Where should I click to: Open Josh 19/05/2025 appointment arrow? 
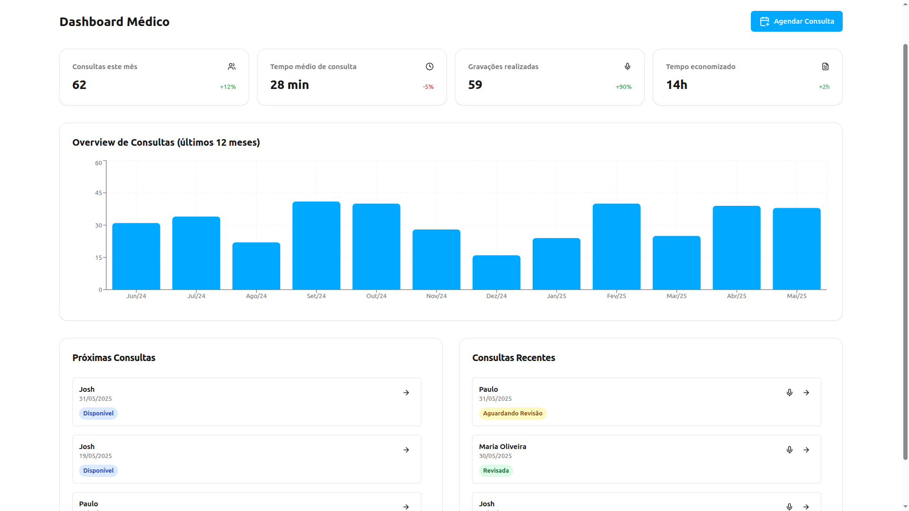click(x=406, y=450)
